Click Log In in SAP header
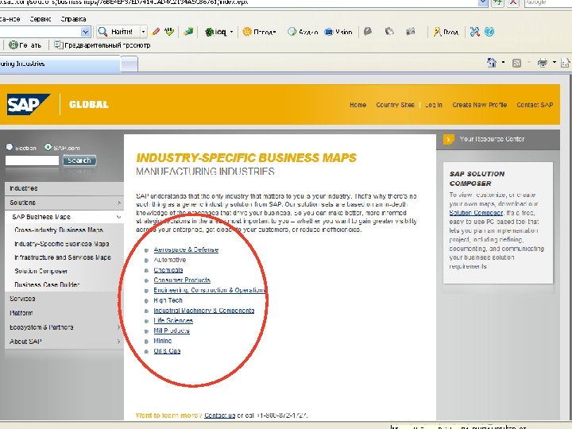 click(434, 105)
